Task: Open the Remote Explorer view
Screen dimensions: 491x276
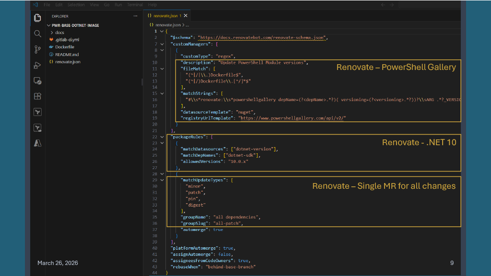Action: pyautogui.click(x=37, y=81)
